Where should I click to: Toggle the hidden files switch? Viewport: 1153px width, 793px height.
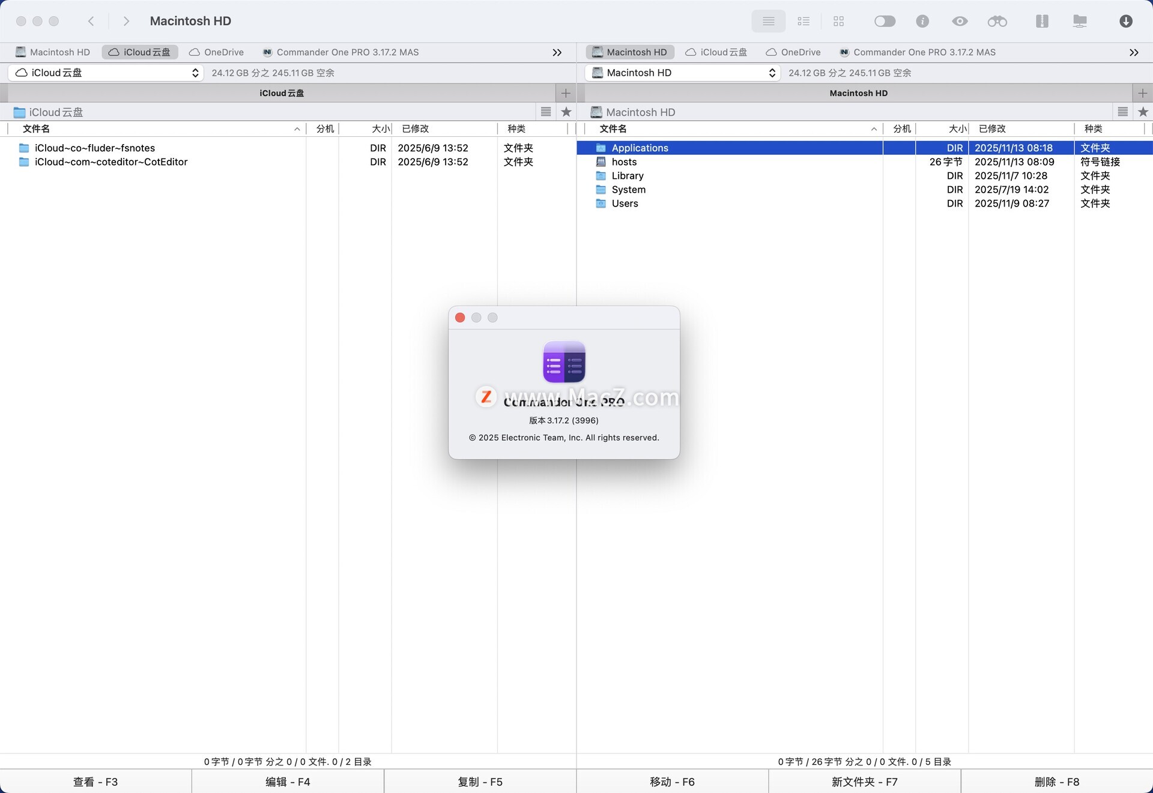pyautogui.click(x=885, y=22)
